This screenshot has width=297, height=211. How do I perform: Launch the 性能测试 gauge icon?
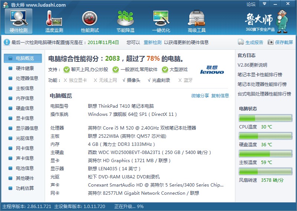point(90,21)
